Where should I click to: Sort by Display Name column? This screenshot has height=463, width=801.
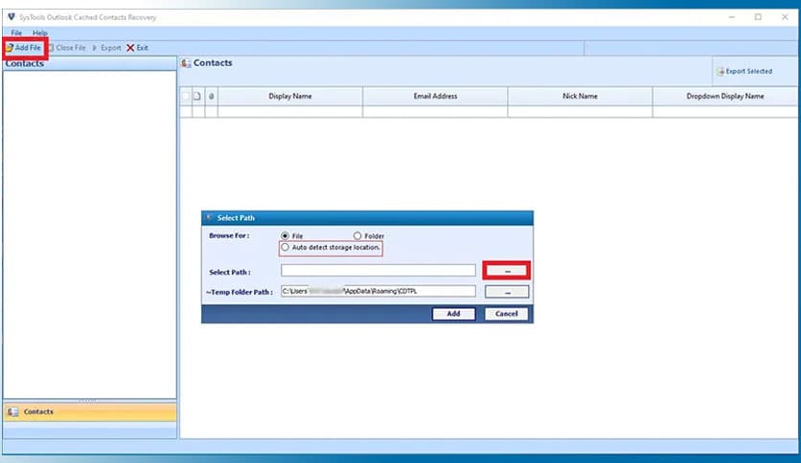click(x=290, y=96)
